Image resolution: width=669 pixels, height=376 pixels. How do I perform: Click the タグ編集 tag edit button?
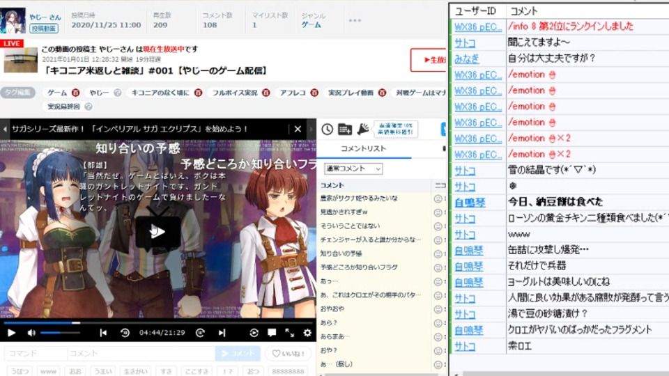(x=18, y=93)
